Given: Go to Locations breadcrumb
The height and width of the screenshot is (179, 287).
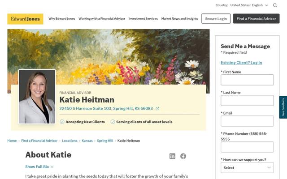Looking at the screenshot, I should tap(70, 141).
